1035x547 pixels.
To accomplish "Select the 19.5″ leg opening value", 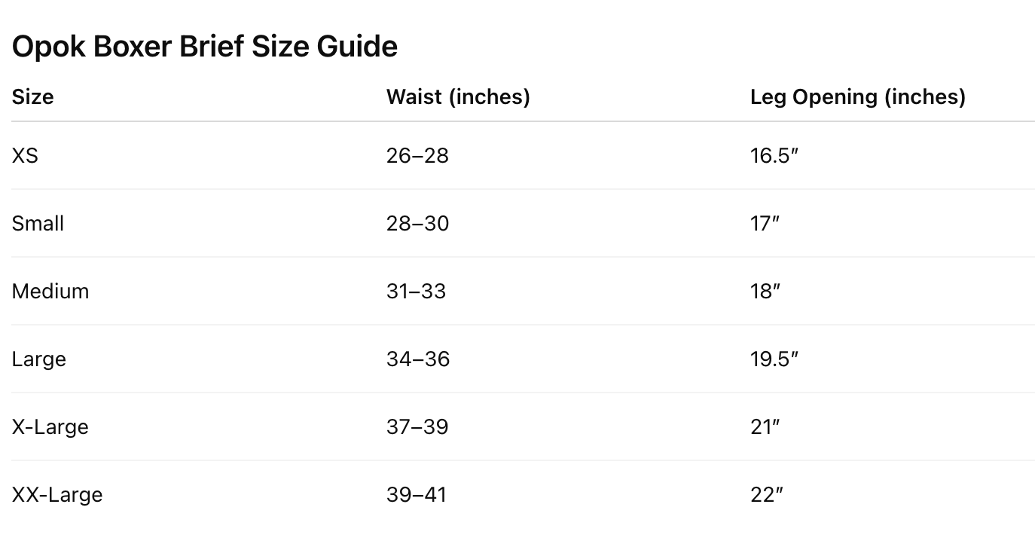I will coord(774,359).
